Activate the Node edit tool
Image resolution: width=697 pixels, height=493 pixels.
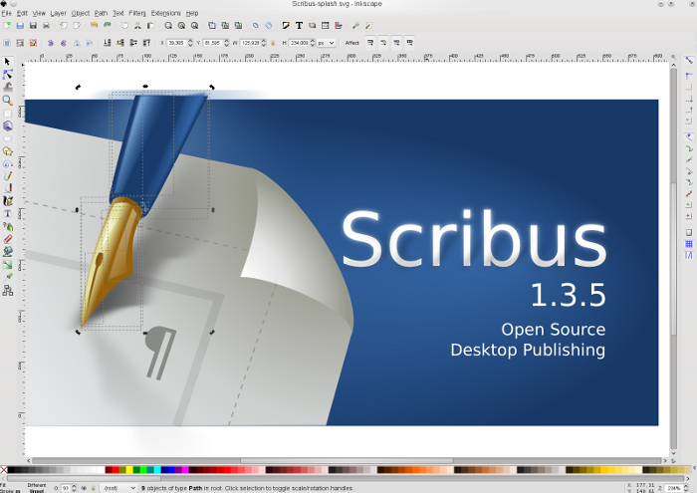click(x=7, y=75)
